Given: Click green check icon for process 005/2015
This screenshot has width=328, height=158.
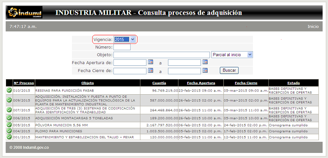Looking at the screenshot, I should (x=9, y=125).
